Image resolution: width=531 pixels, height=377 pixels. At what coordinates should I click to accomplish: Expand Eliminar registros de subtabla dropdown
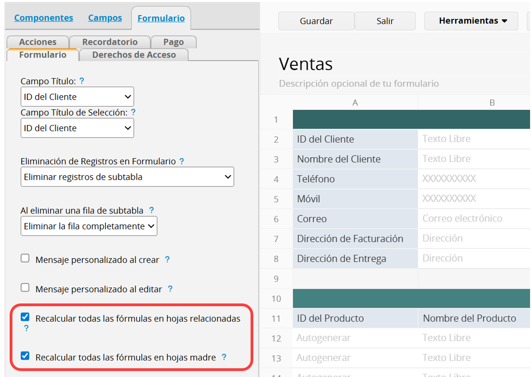127,177
